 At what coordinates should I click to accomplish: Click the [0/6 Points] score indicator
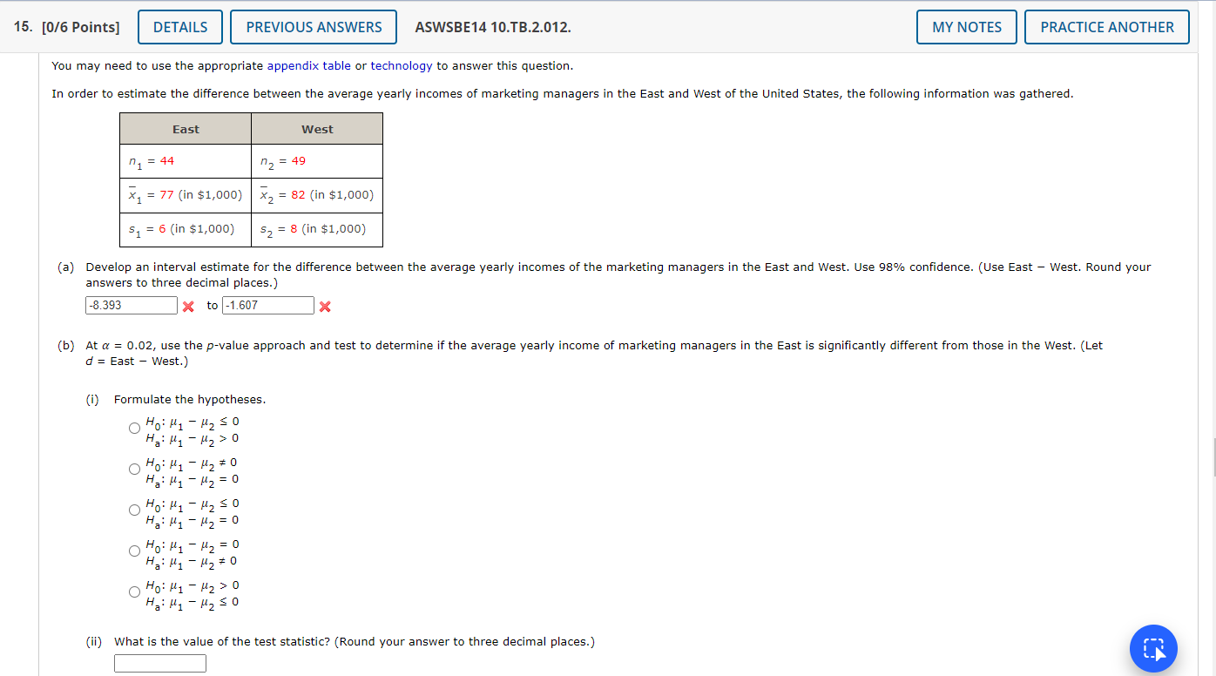79,26
